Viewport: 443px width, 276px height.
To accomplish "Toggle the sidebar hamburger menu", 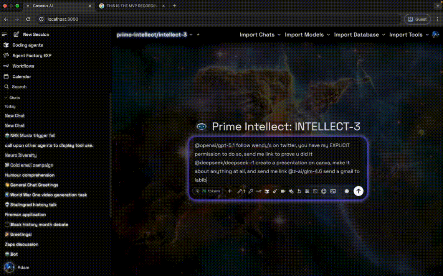I will click(5, 34).
